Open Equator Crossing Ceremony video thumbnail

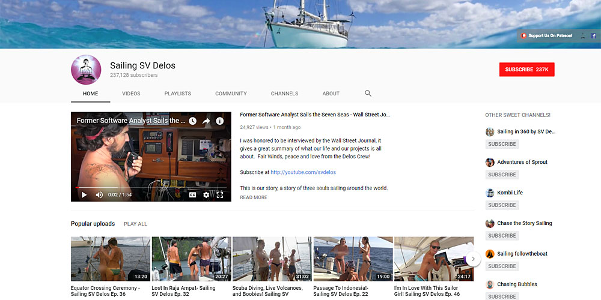point(111,259)
